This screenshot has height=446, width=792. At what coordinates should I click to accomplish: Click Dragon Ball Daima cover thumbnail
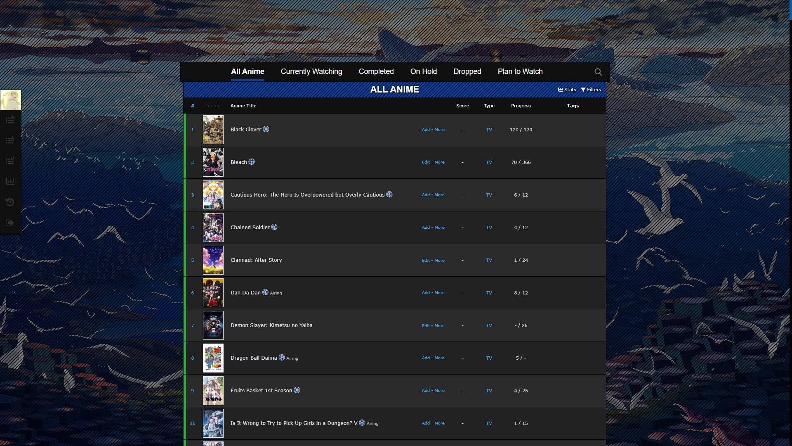[x=213, y=358]
